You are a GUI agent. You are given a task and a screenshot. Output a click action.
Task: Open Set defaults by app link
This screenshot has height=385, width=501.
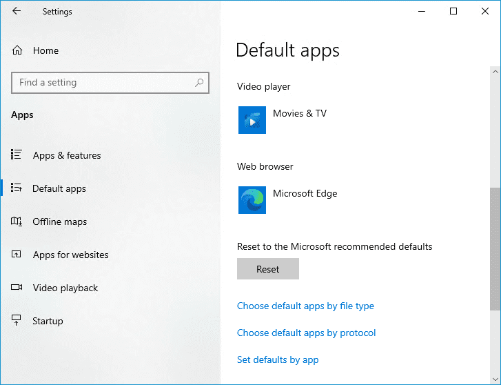pos(278,359)
